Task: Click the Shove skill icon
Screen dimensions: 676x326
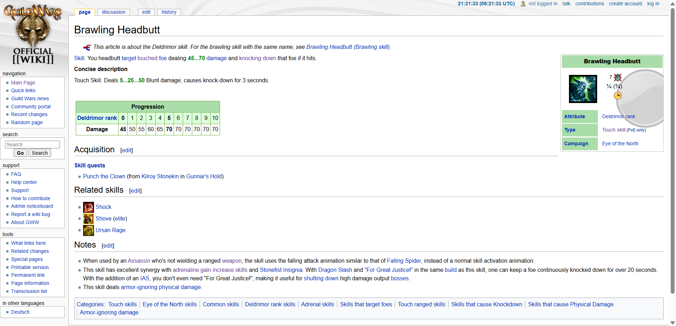Action: (x=88, y=219)
